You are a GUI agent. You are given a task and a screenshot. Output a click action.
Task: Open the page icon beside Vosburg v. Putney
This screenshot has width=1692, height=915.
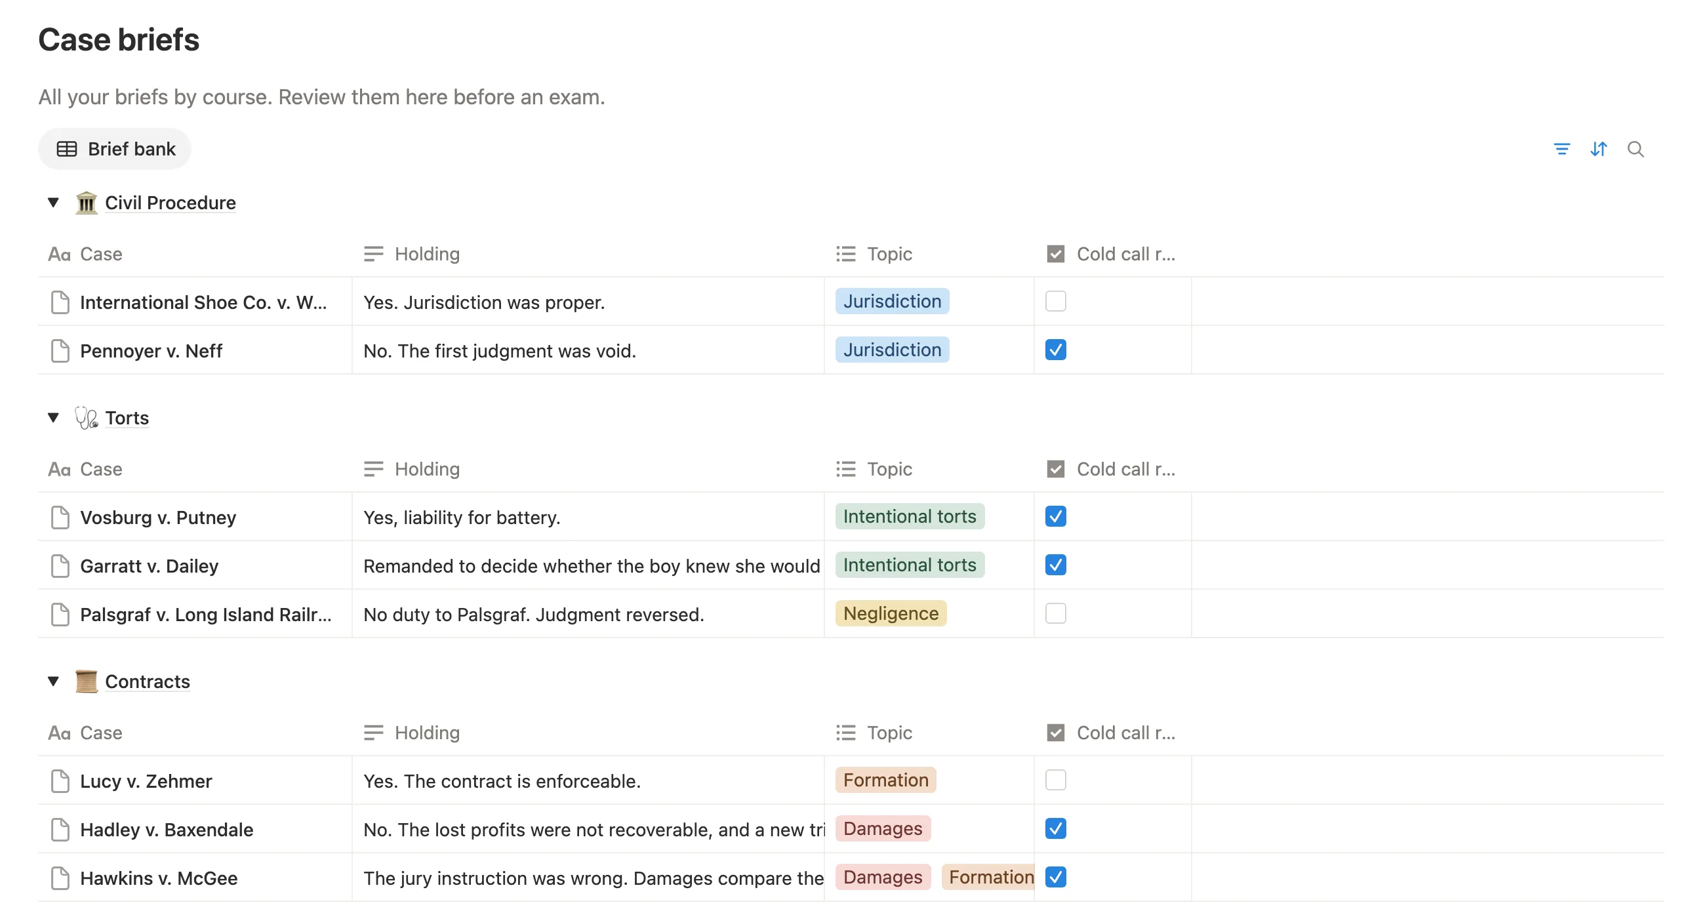tap(60, 518)
